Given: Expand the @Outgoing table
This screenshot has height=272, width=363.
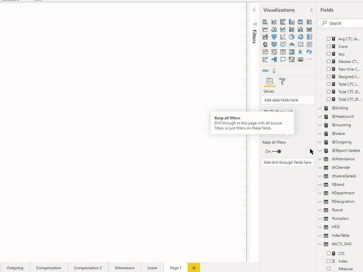Looking at the screenshot, I should (x=320, y=142).
